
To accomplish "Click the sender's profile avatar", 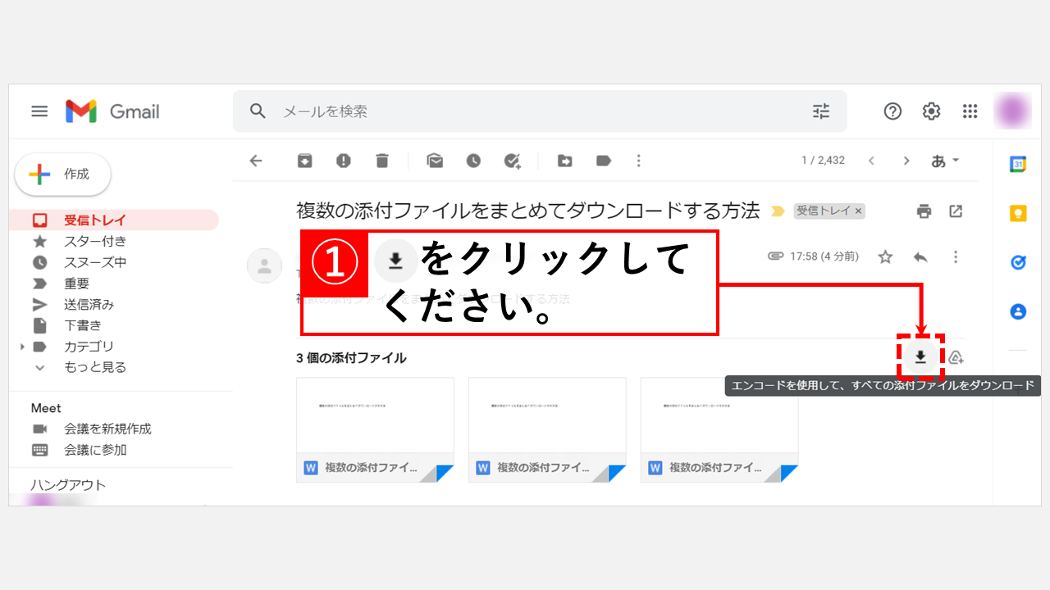I will click(x=264, y=265).
